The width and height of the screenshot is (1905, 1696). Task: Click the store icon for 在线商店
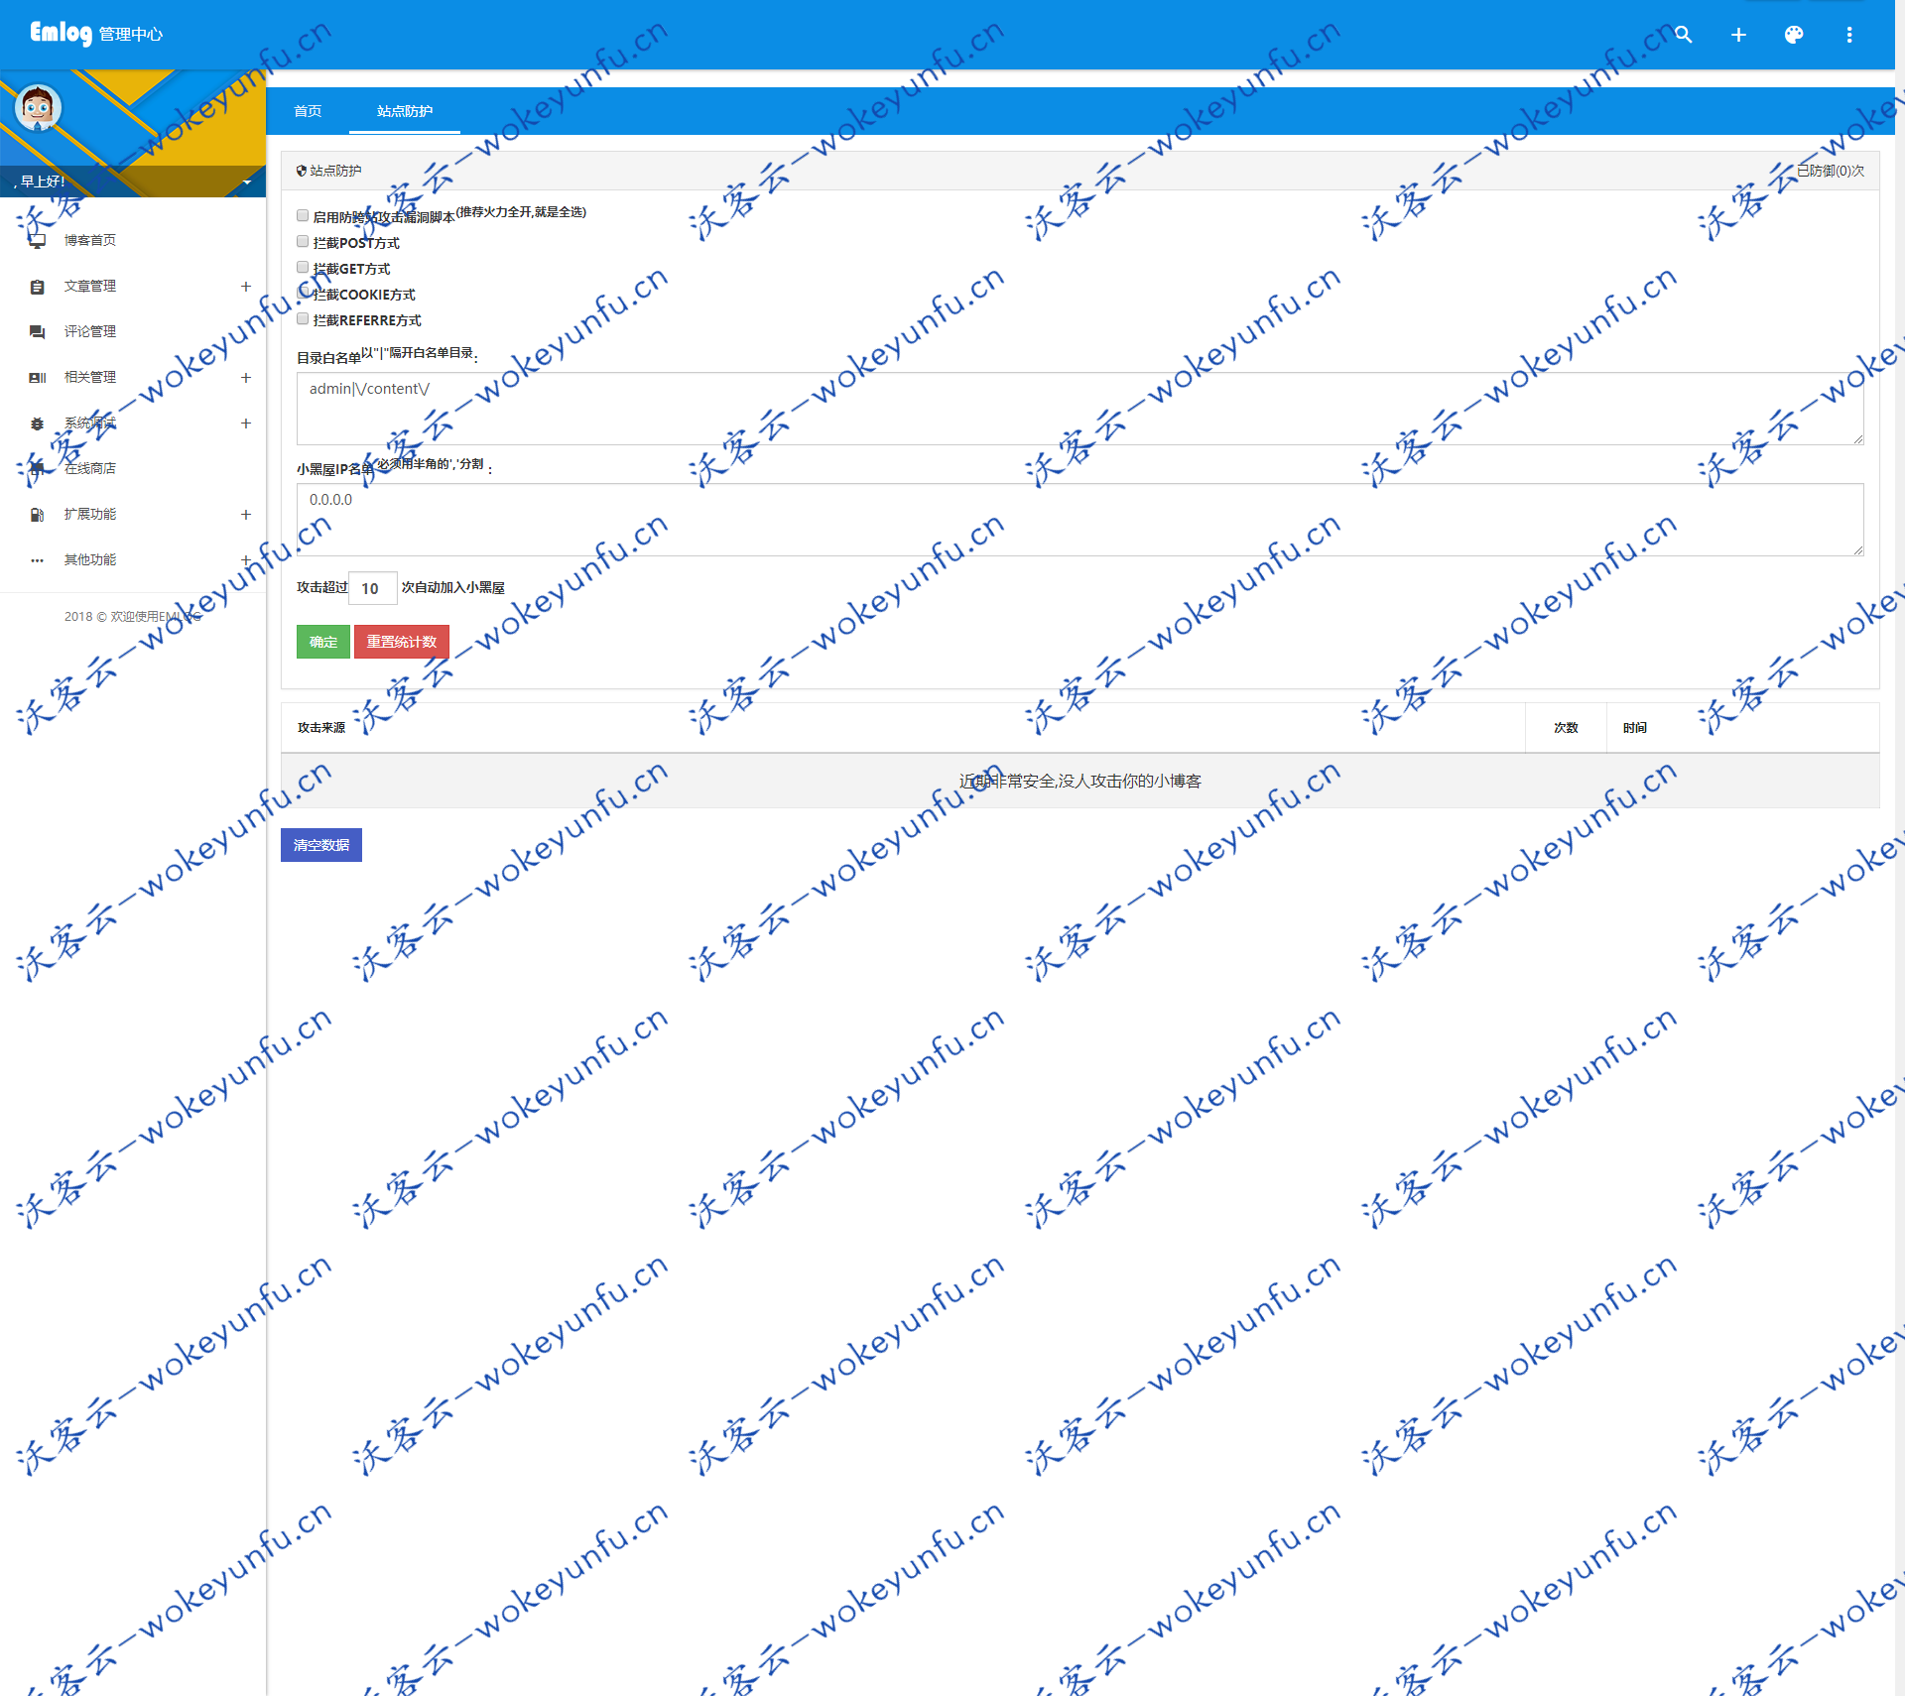37,468
